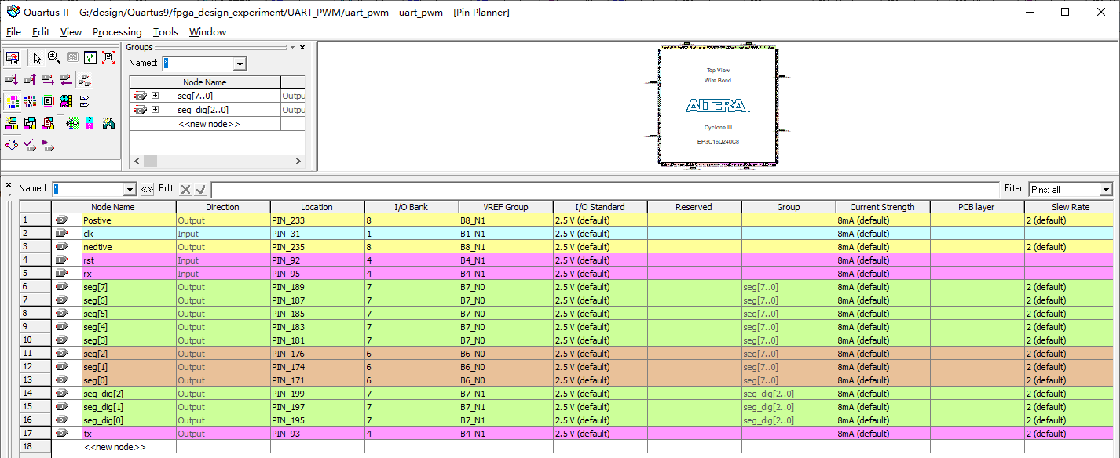Select the arrow Selection tool
The height and width of the screenshot is (458, 1120).
pyautogui.click(x=37, y=57)
